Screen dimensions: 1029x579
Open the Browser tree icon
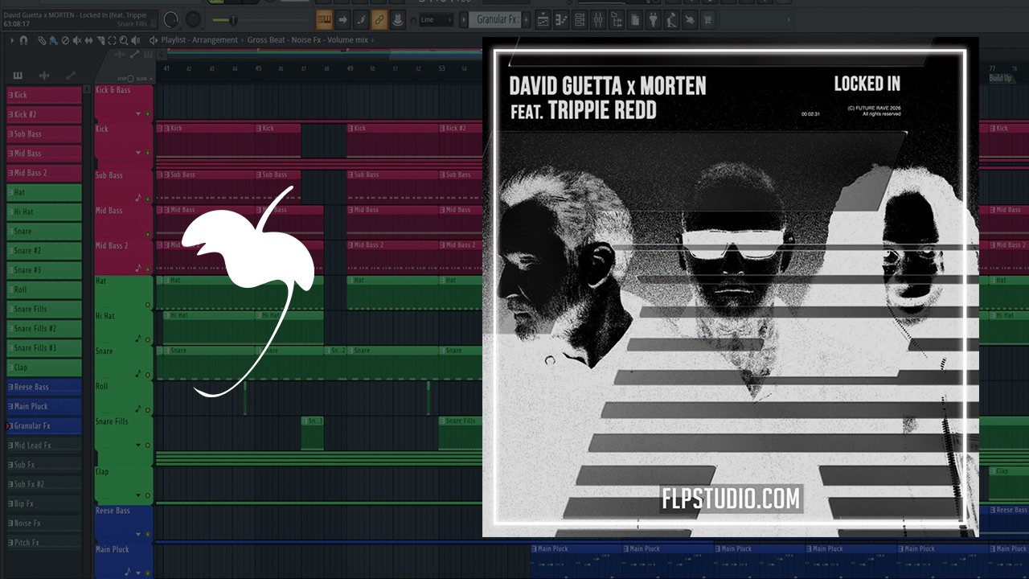click(617, 19)
